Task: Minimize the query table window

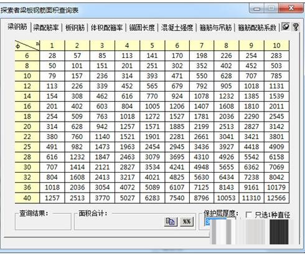Action: tap(257, 8)
